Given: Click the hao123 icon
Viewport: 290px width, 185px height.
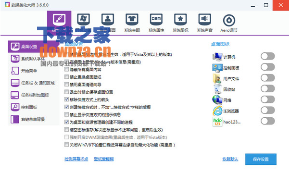Looking at the screenshot, I should click(x=217, y=122).
